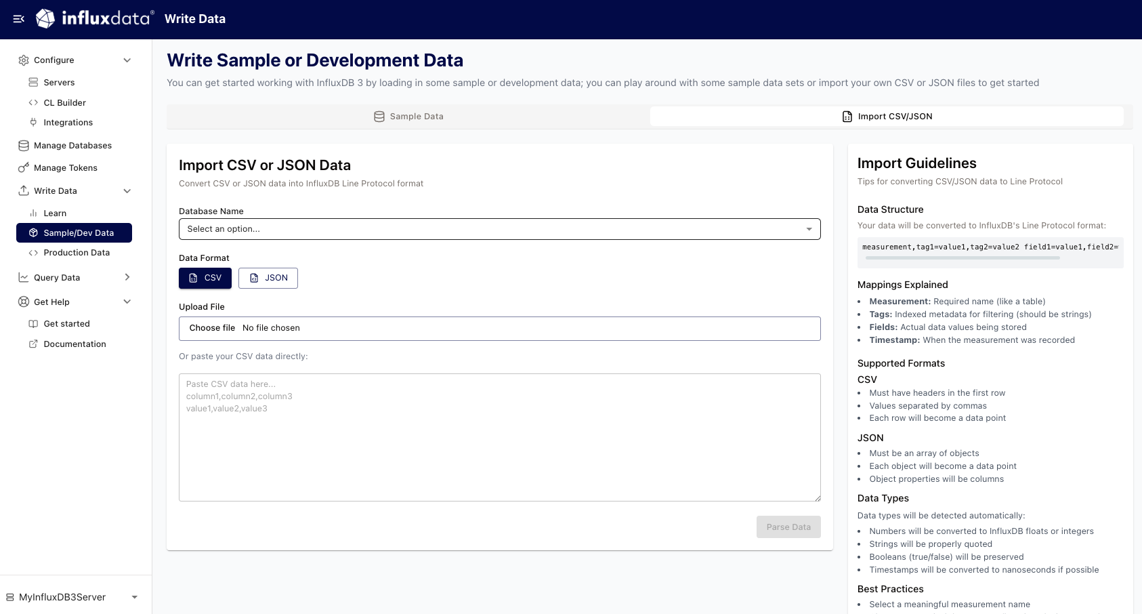The image size is (1142, 614).
Task: Click inside the paste CSV data textarea
Action: tap(500, 437)
